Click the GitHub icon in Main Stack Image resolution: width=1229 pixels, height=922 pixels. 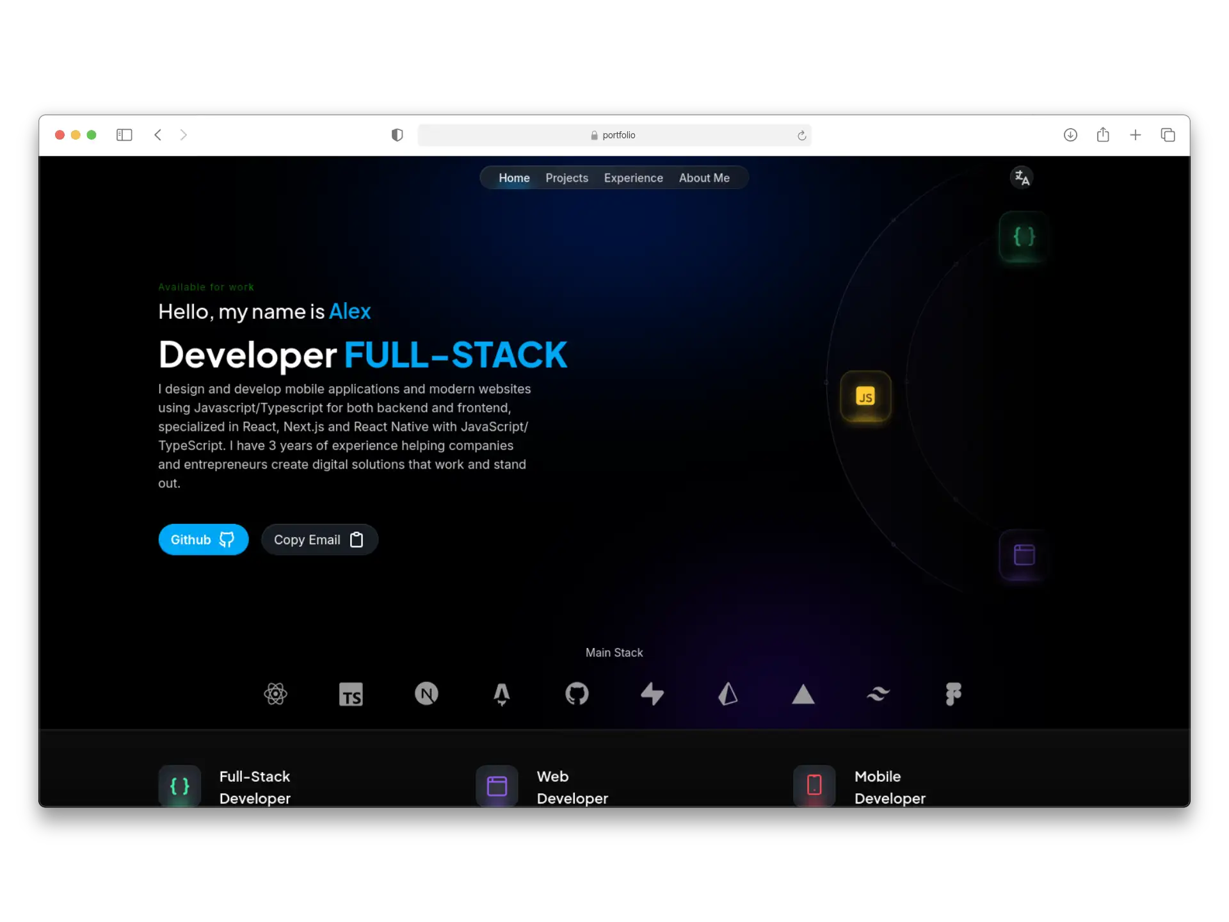(x=577, y=693)
